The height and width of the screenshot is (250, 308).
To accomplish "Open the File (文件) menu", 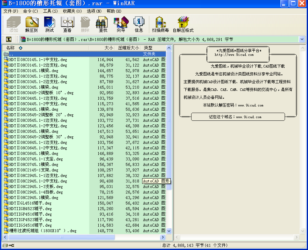I will [x=11, y=11].
